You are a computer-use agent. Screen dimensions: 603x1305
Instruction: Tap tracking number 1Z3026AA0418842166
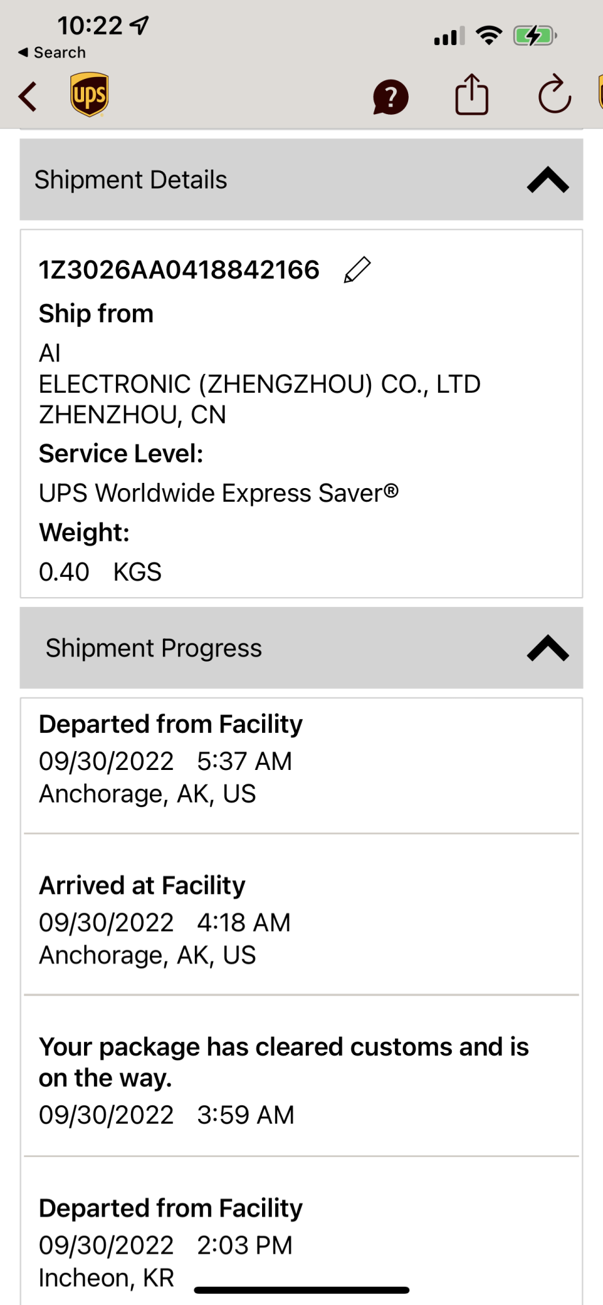coord(179,270)
